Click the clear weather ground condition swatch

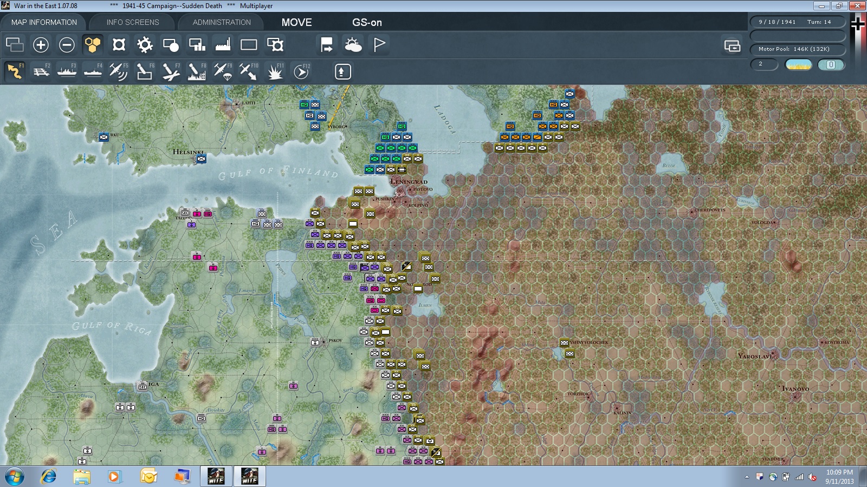click(x=798, y=64)
